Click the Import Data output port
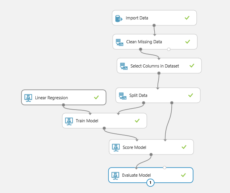230x193 pixels. [x=154, y=25]
